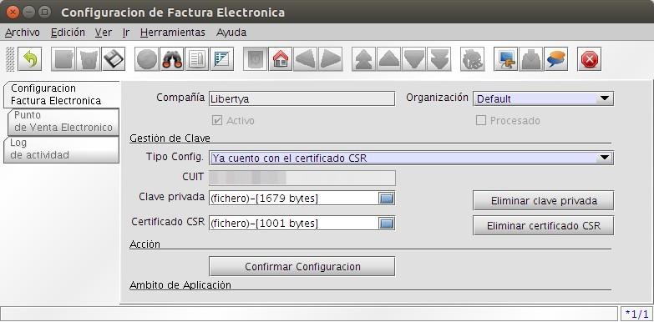
Task: Expand the Organización dropdown
Action: [543, 99]
